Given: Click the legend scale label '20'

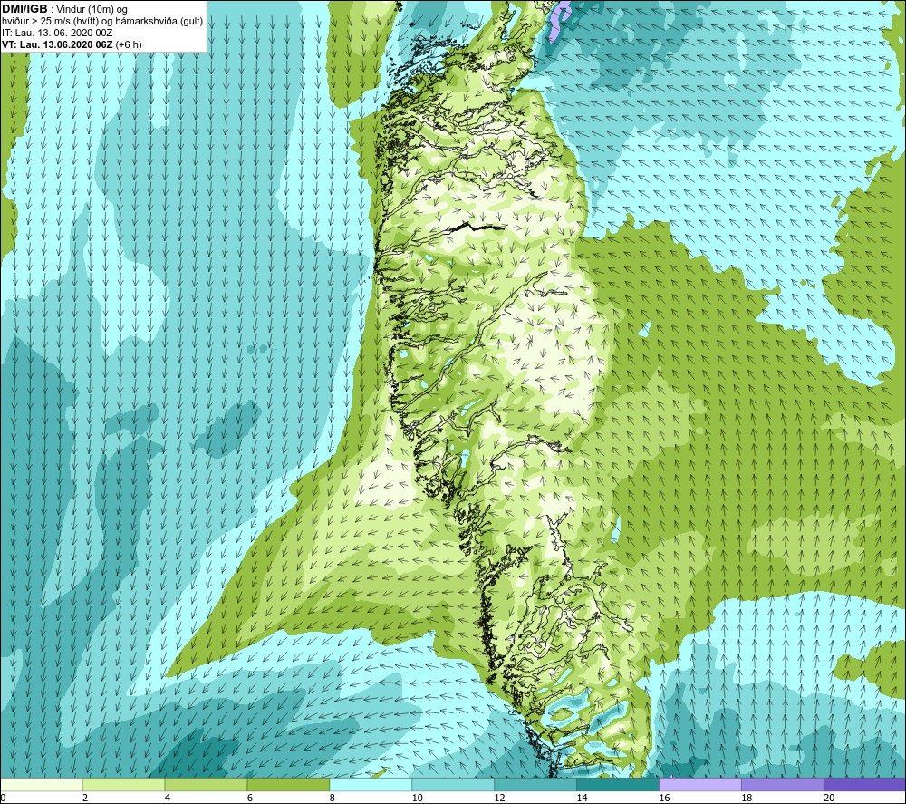Looking at the screenshot, I should (x=829, y=798).
